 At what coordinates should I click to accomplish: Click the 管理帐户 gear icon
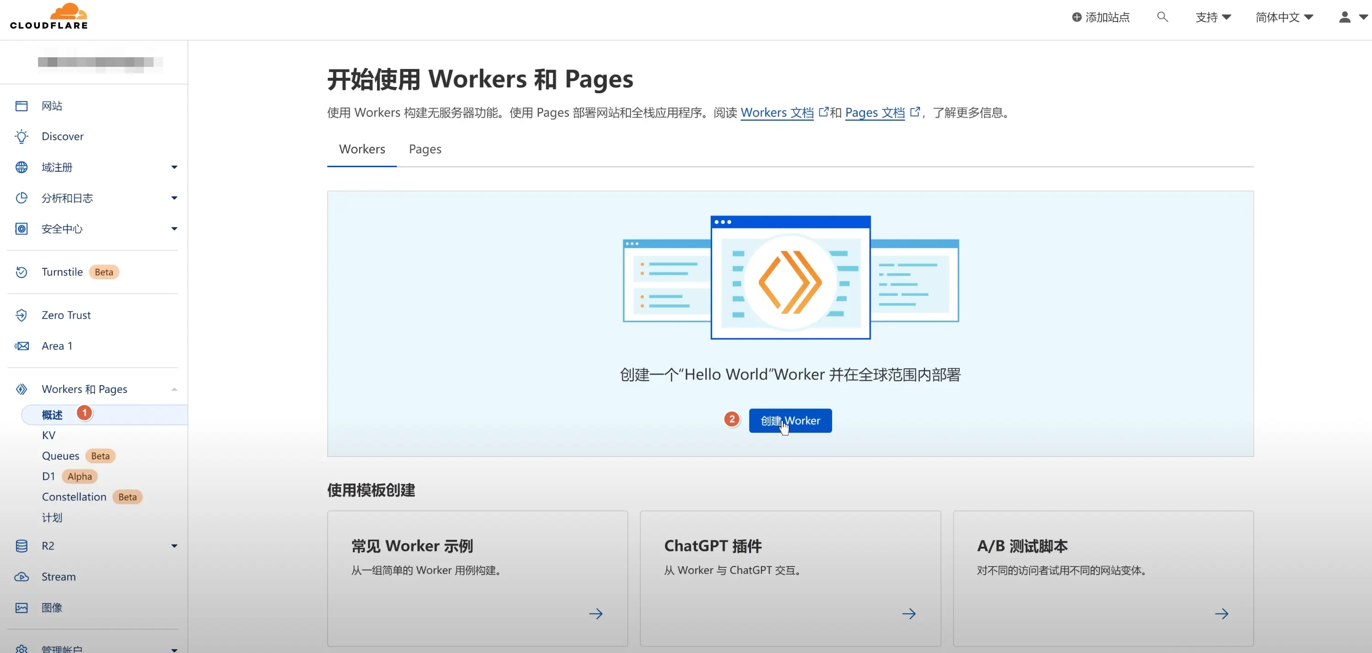click(21, 649)
